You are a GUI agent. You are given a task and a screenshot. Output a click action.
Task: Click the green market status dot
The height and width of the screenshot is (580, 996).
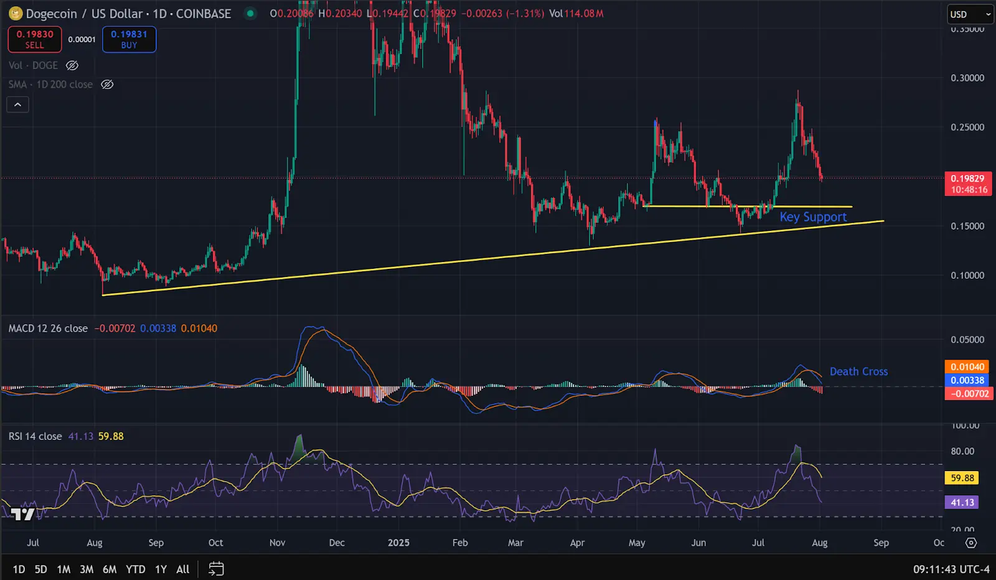point(250,13)
